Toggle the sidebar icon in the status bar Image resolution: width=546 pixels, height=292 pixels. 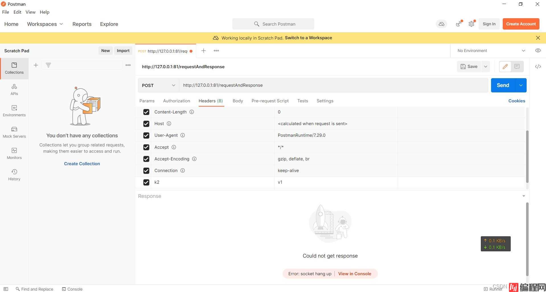point(6,289)
